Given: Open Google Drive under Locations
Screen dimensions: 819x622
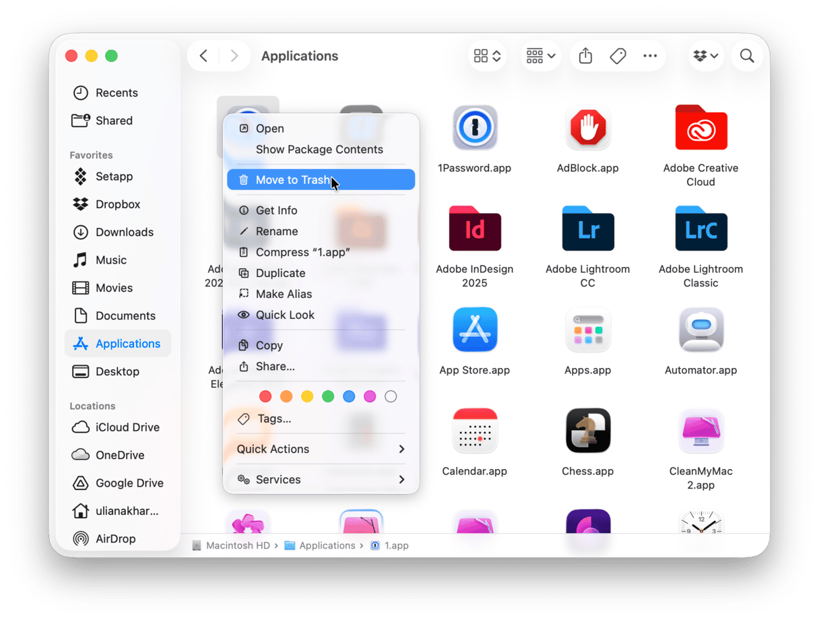Looking at the screenshot, I should click(118, 483).
